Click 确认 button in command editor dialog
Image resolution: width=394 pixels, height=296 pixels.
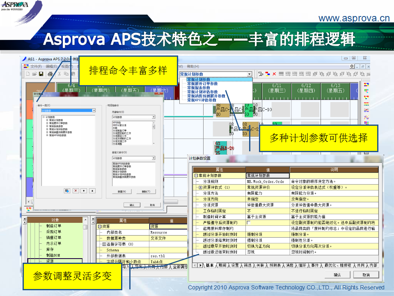[x=132, y=205]
